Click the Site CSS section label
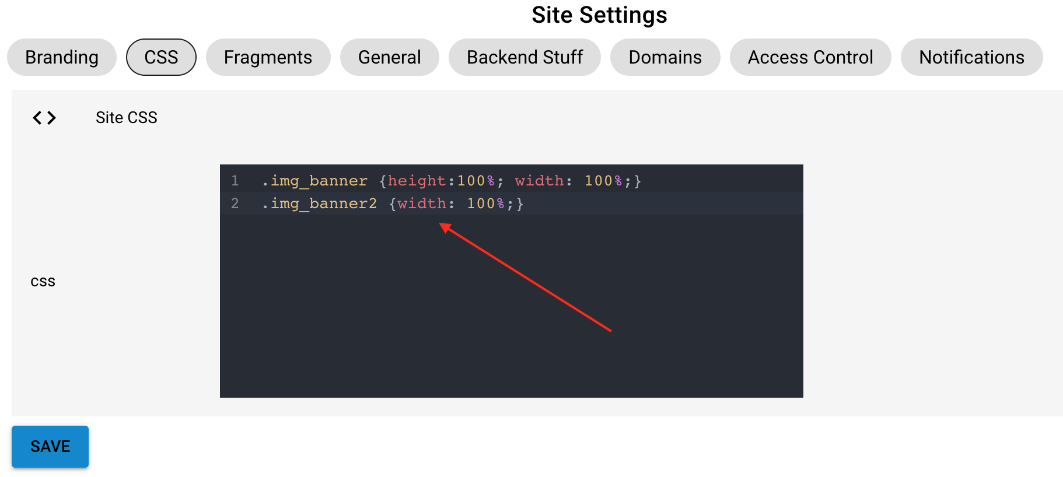The image size is (1063, 477). [127, 118]
